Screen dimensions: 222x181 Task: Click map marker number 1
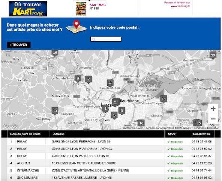[x=105, y=109]
